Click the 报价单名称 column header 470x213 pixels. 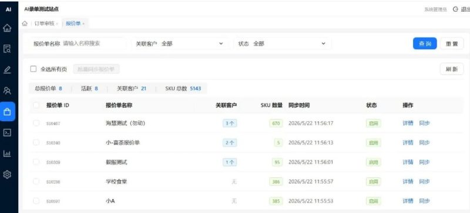point(119,105)
